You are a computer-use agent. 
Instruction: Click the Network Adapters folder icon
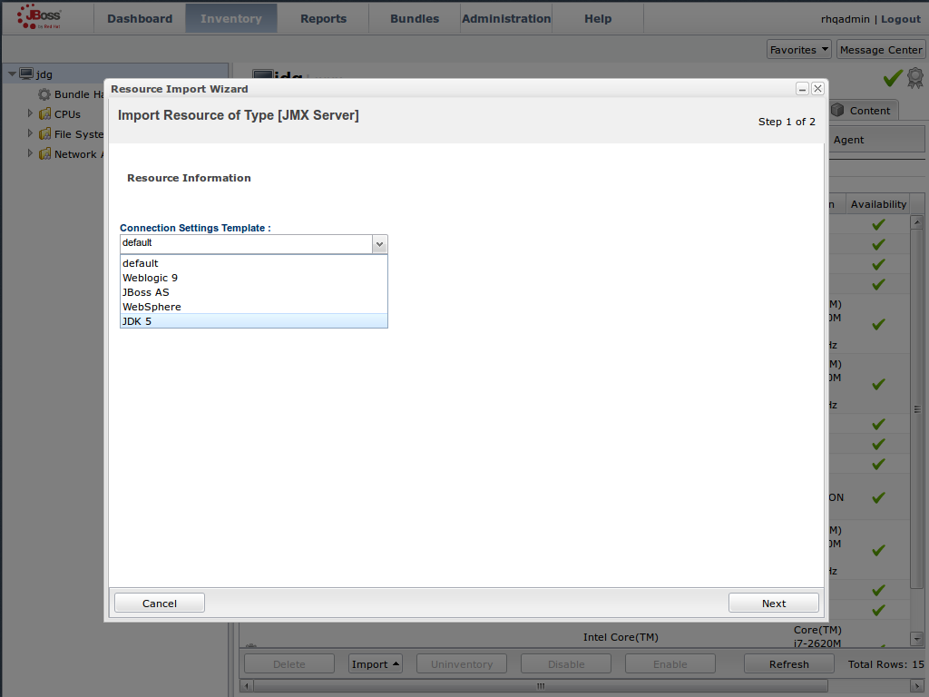click(x=44, y=154)
